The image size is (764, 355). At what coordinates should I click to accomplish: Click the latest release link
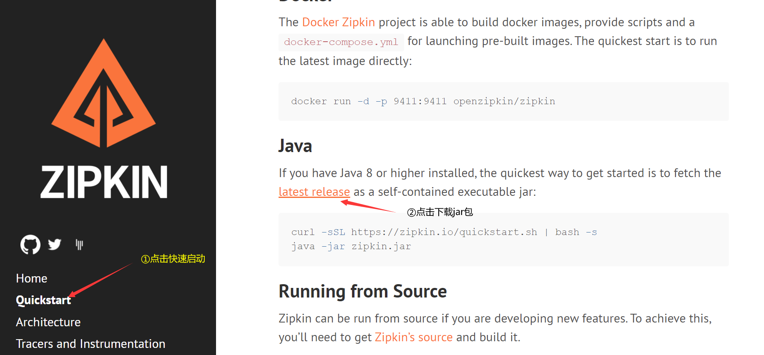point(314,192)
